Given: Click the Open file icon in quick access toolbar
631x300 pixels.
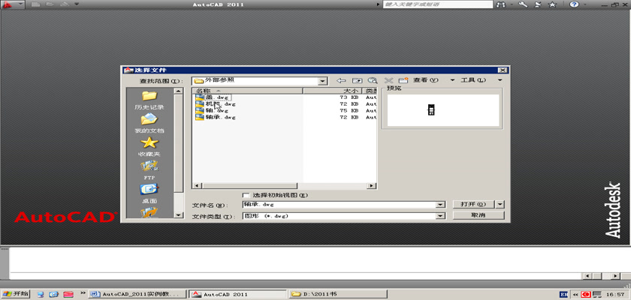Looking at the screenshot, I should click(50, 4).
